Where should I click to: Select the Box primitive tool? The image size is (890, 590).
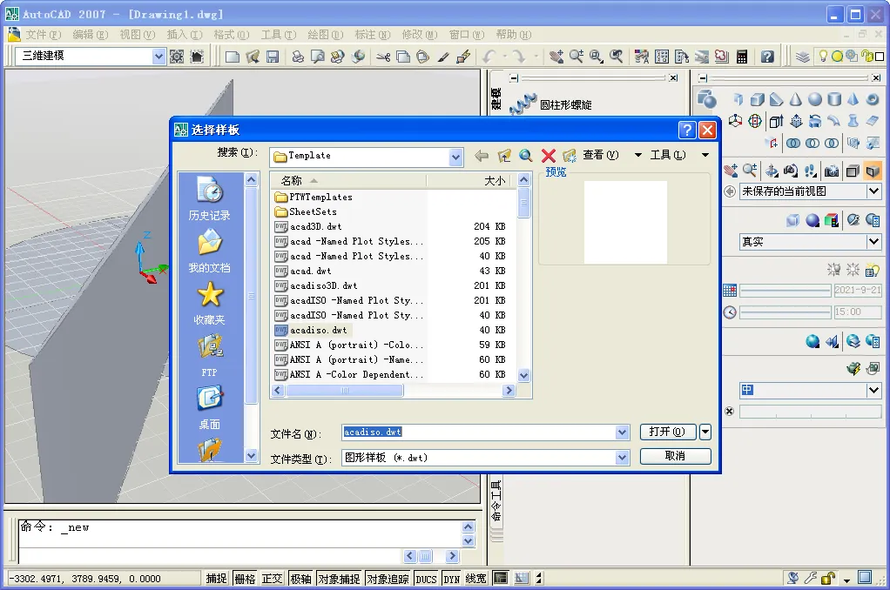pyautogui.click(x=758, y=100)
